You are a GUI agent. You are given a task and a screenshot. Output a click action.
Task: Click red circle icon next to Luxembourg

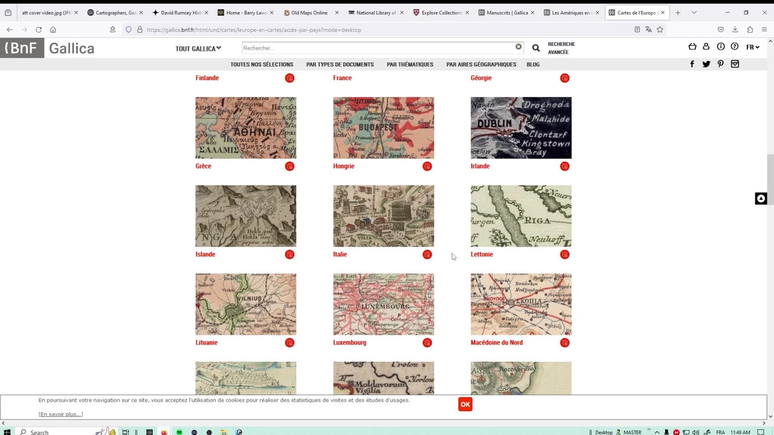(428, 343)
